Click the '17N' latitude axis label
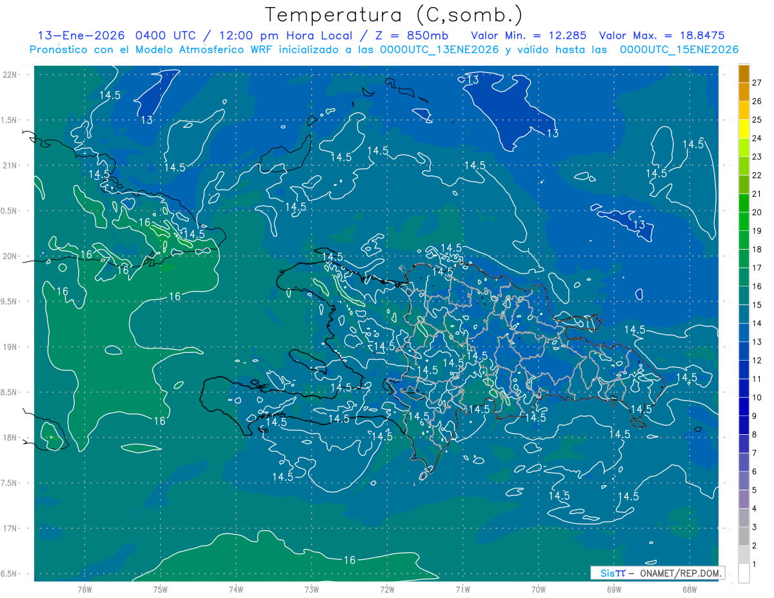This screenshot has height=598, width=774. click(x=10, y=528)
